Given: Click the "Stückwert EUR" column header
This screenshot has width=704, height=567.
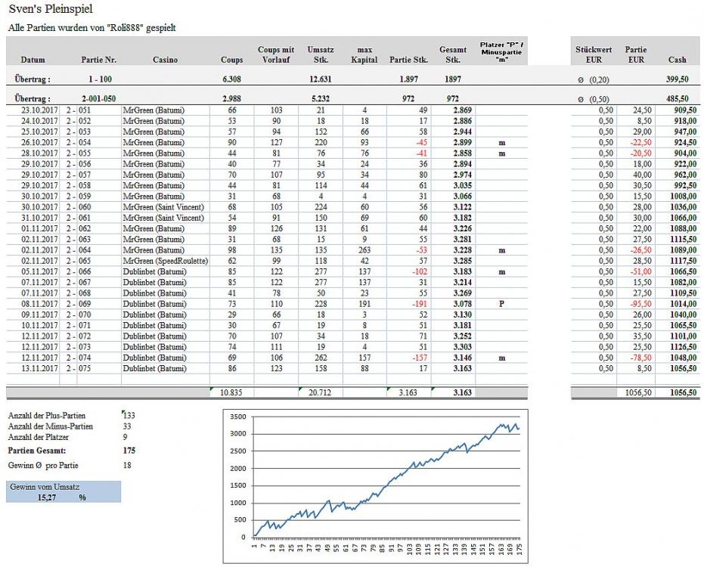Looking at the screenshot, I should [x=594, y=54].
